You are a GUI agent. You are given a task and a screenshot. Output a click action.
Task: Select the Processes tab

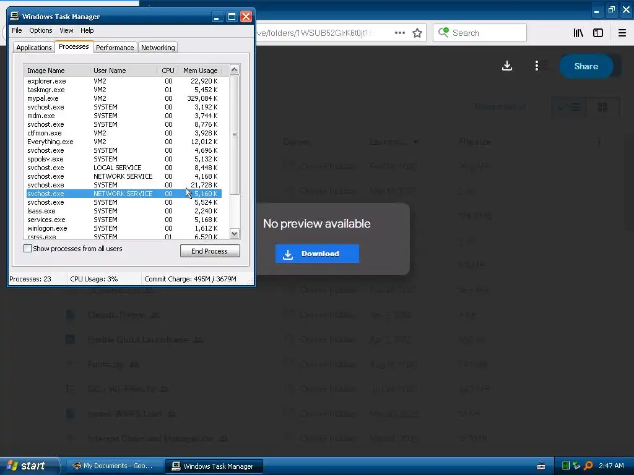(x=74, y=46)
